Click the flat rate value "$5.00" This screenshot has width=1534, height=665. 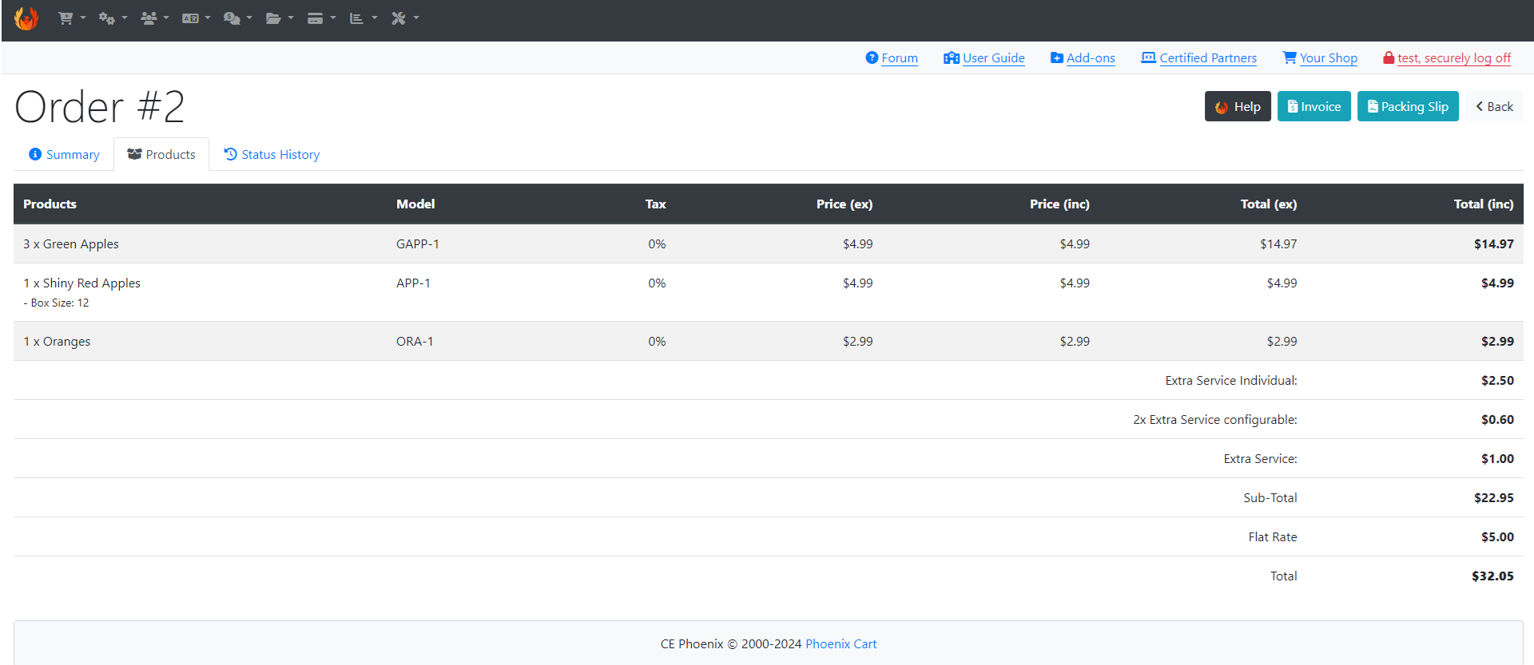coord(1497,536)
